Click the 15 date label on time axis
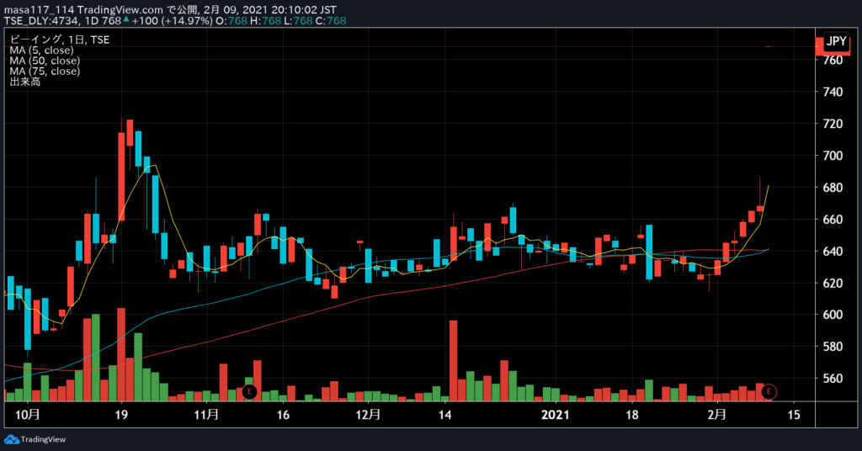 coord(794,414)
